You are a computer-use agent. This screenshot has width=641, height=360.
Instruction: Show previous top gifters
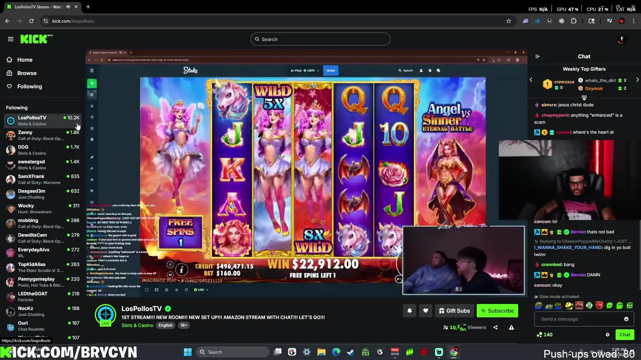point(531,80)
